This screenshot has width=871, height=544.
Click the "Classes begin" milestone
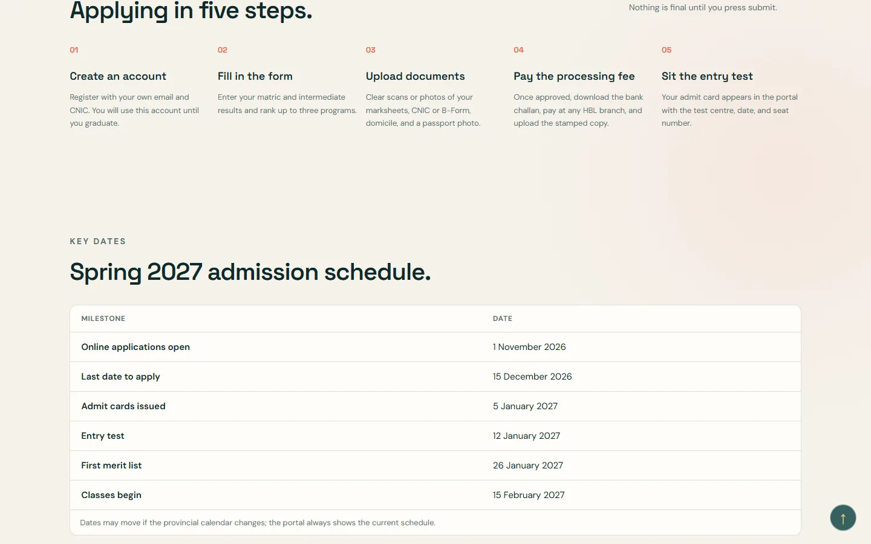[x=111, y=495]
